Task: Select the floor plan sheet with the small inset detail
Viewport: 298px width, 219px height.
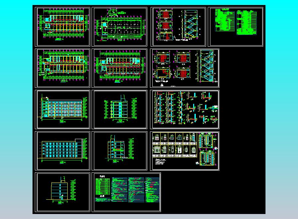Action: [x=119, y=27]
